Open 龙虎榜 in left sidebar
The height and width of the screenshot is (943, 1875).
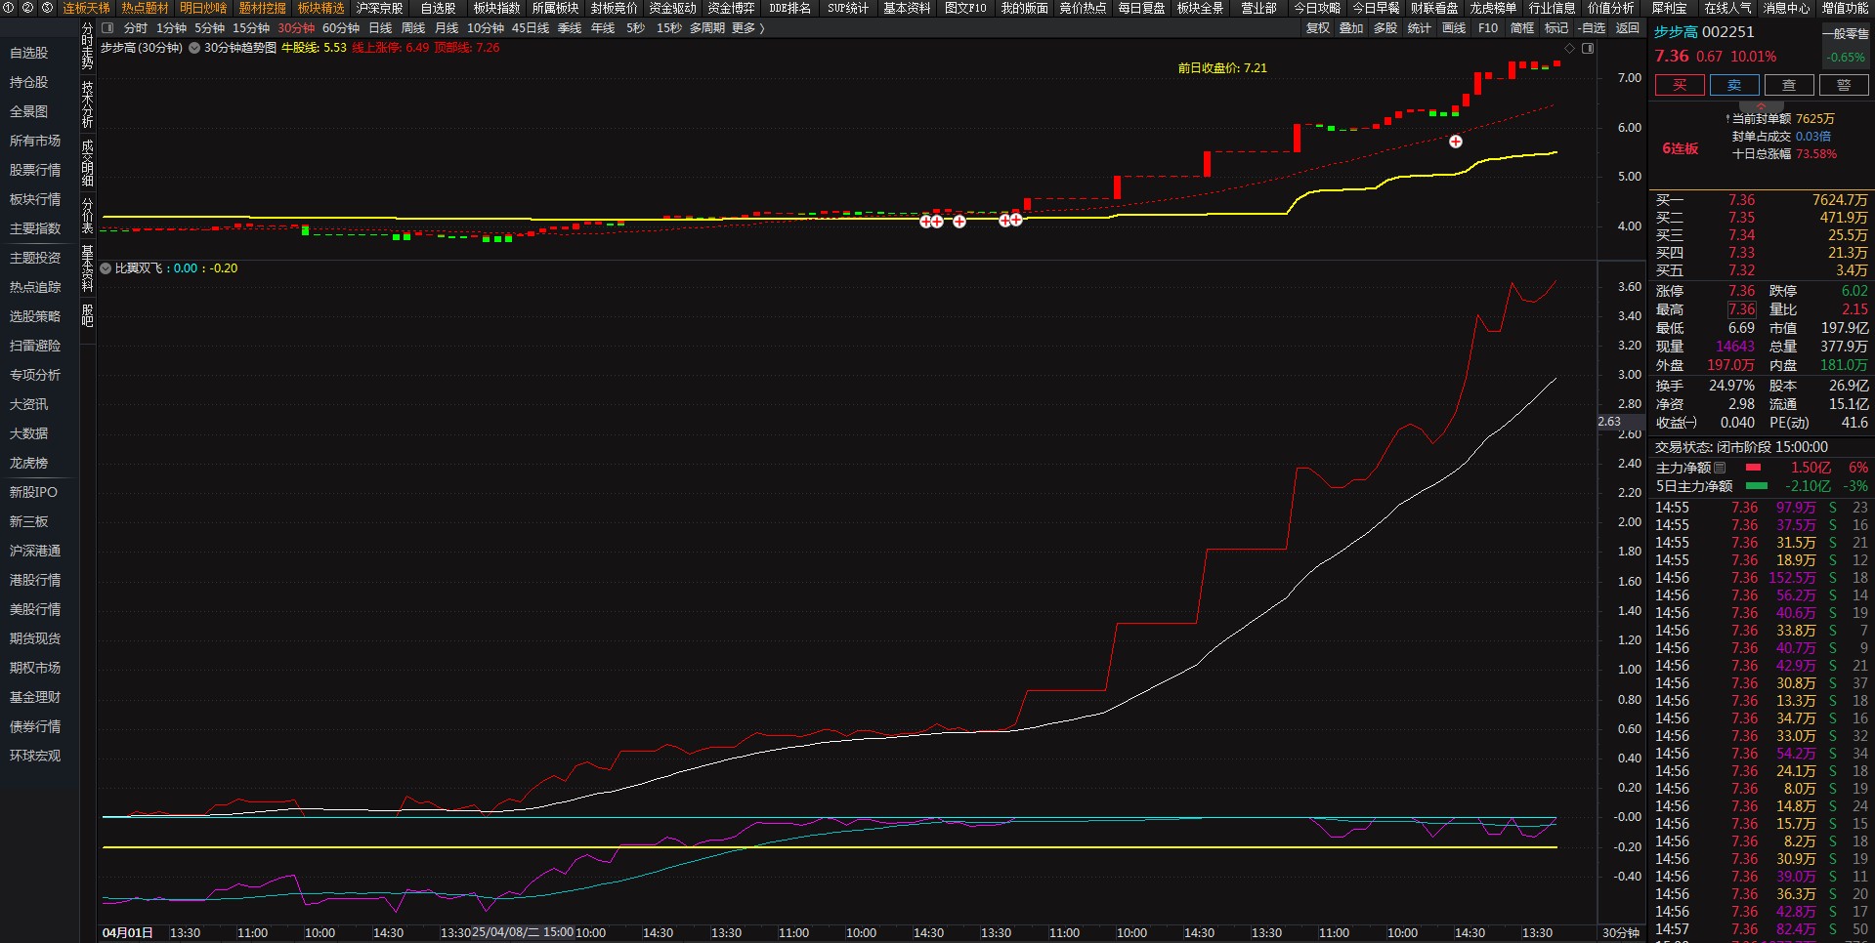click(x=29, y=463)
